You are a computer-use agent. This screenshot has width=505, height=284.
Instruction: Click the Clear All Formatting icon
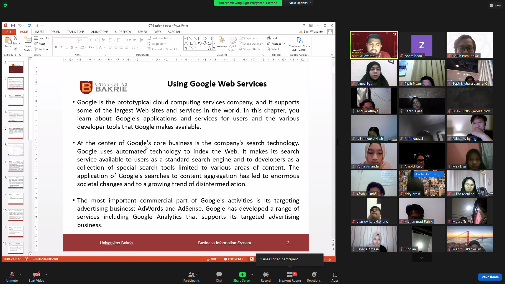click(x=103, y=40)
